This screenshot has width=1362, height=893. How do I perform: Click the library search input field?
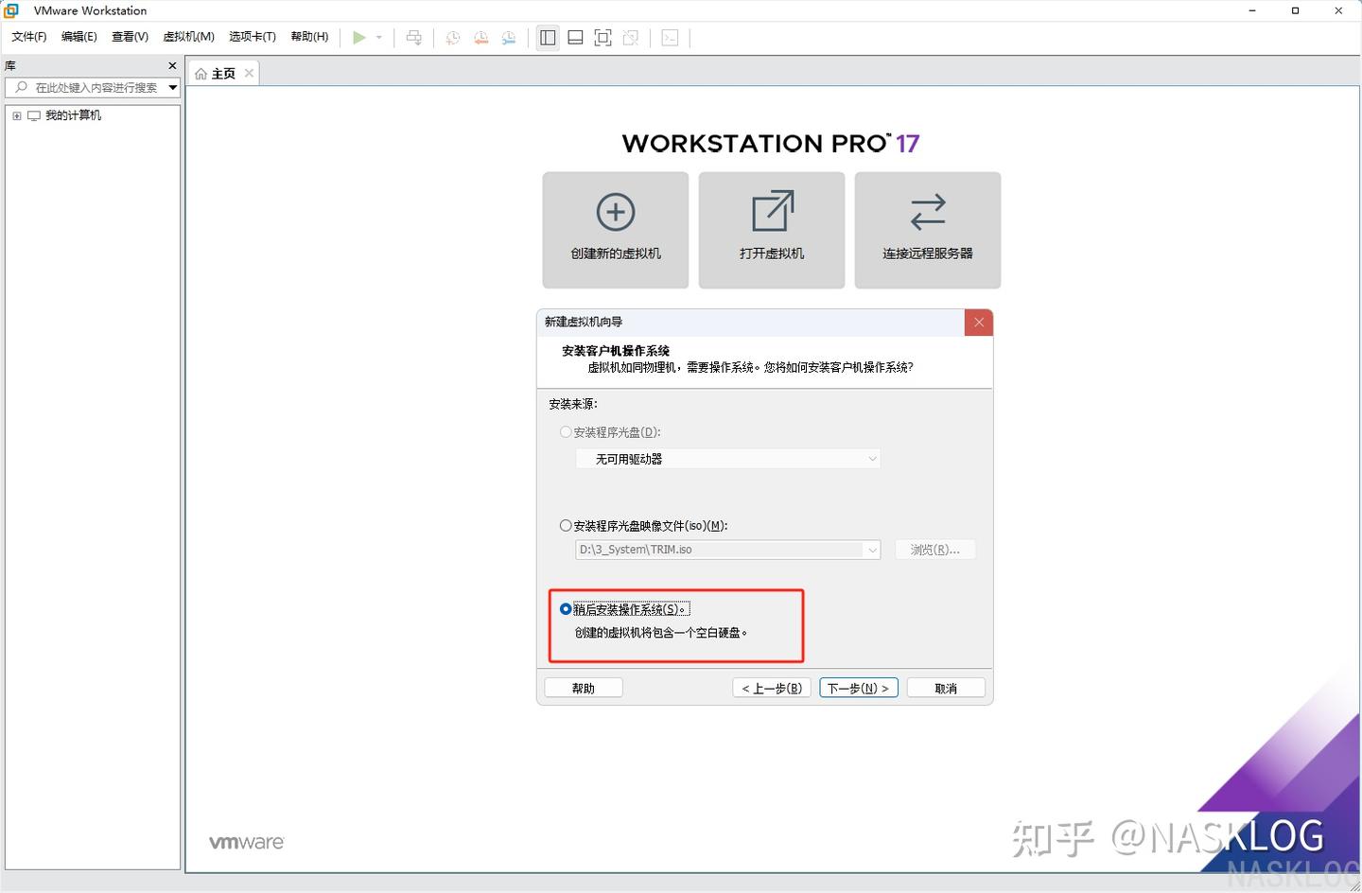pos(90,87)
